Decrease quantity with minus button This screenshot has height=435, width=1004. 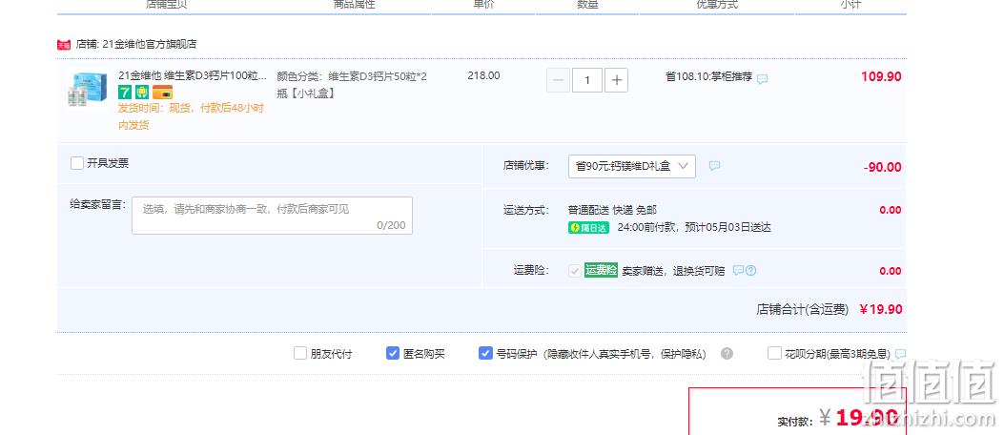(x=558, y=80)
